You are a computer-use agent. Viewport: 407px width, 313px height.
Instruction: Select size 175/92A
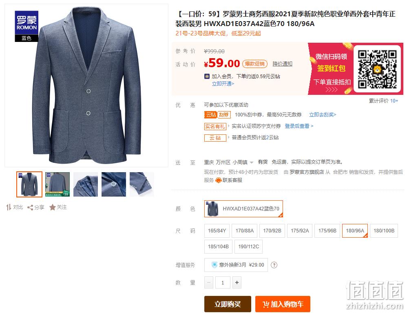coord(300,231)
